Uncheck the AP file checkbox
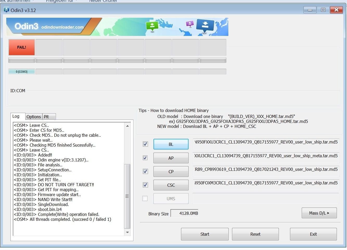 click(x=145, y=158)
